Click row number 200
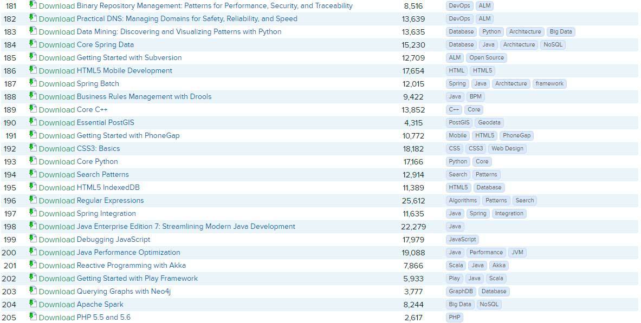 coord(9,253)
